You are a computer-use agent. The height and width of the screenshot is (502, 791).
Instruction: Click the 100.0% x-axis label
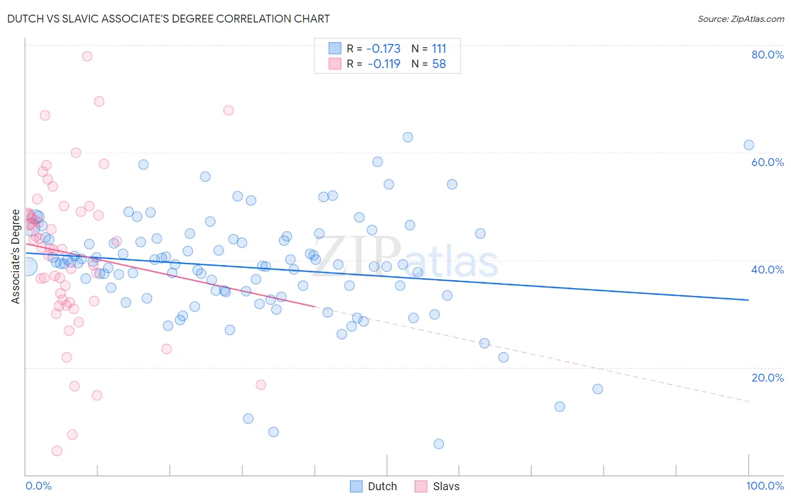[x=765, y=486]
